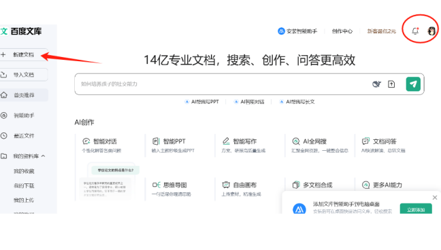Image resolution: width=441 pixels, height=250 pixels.
Task: Select 新建文档 in the sidebar
Action: (x=24, y=54)
